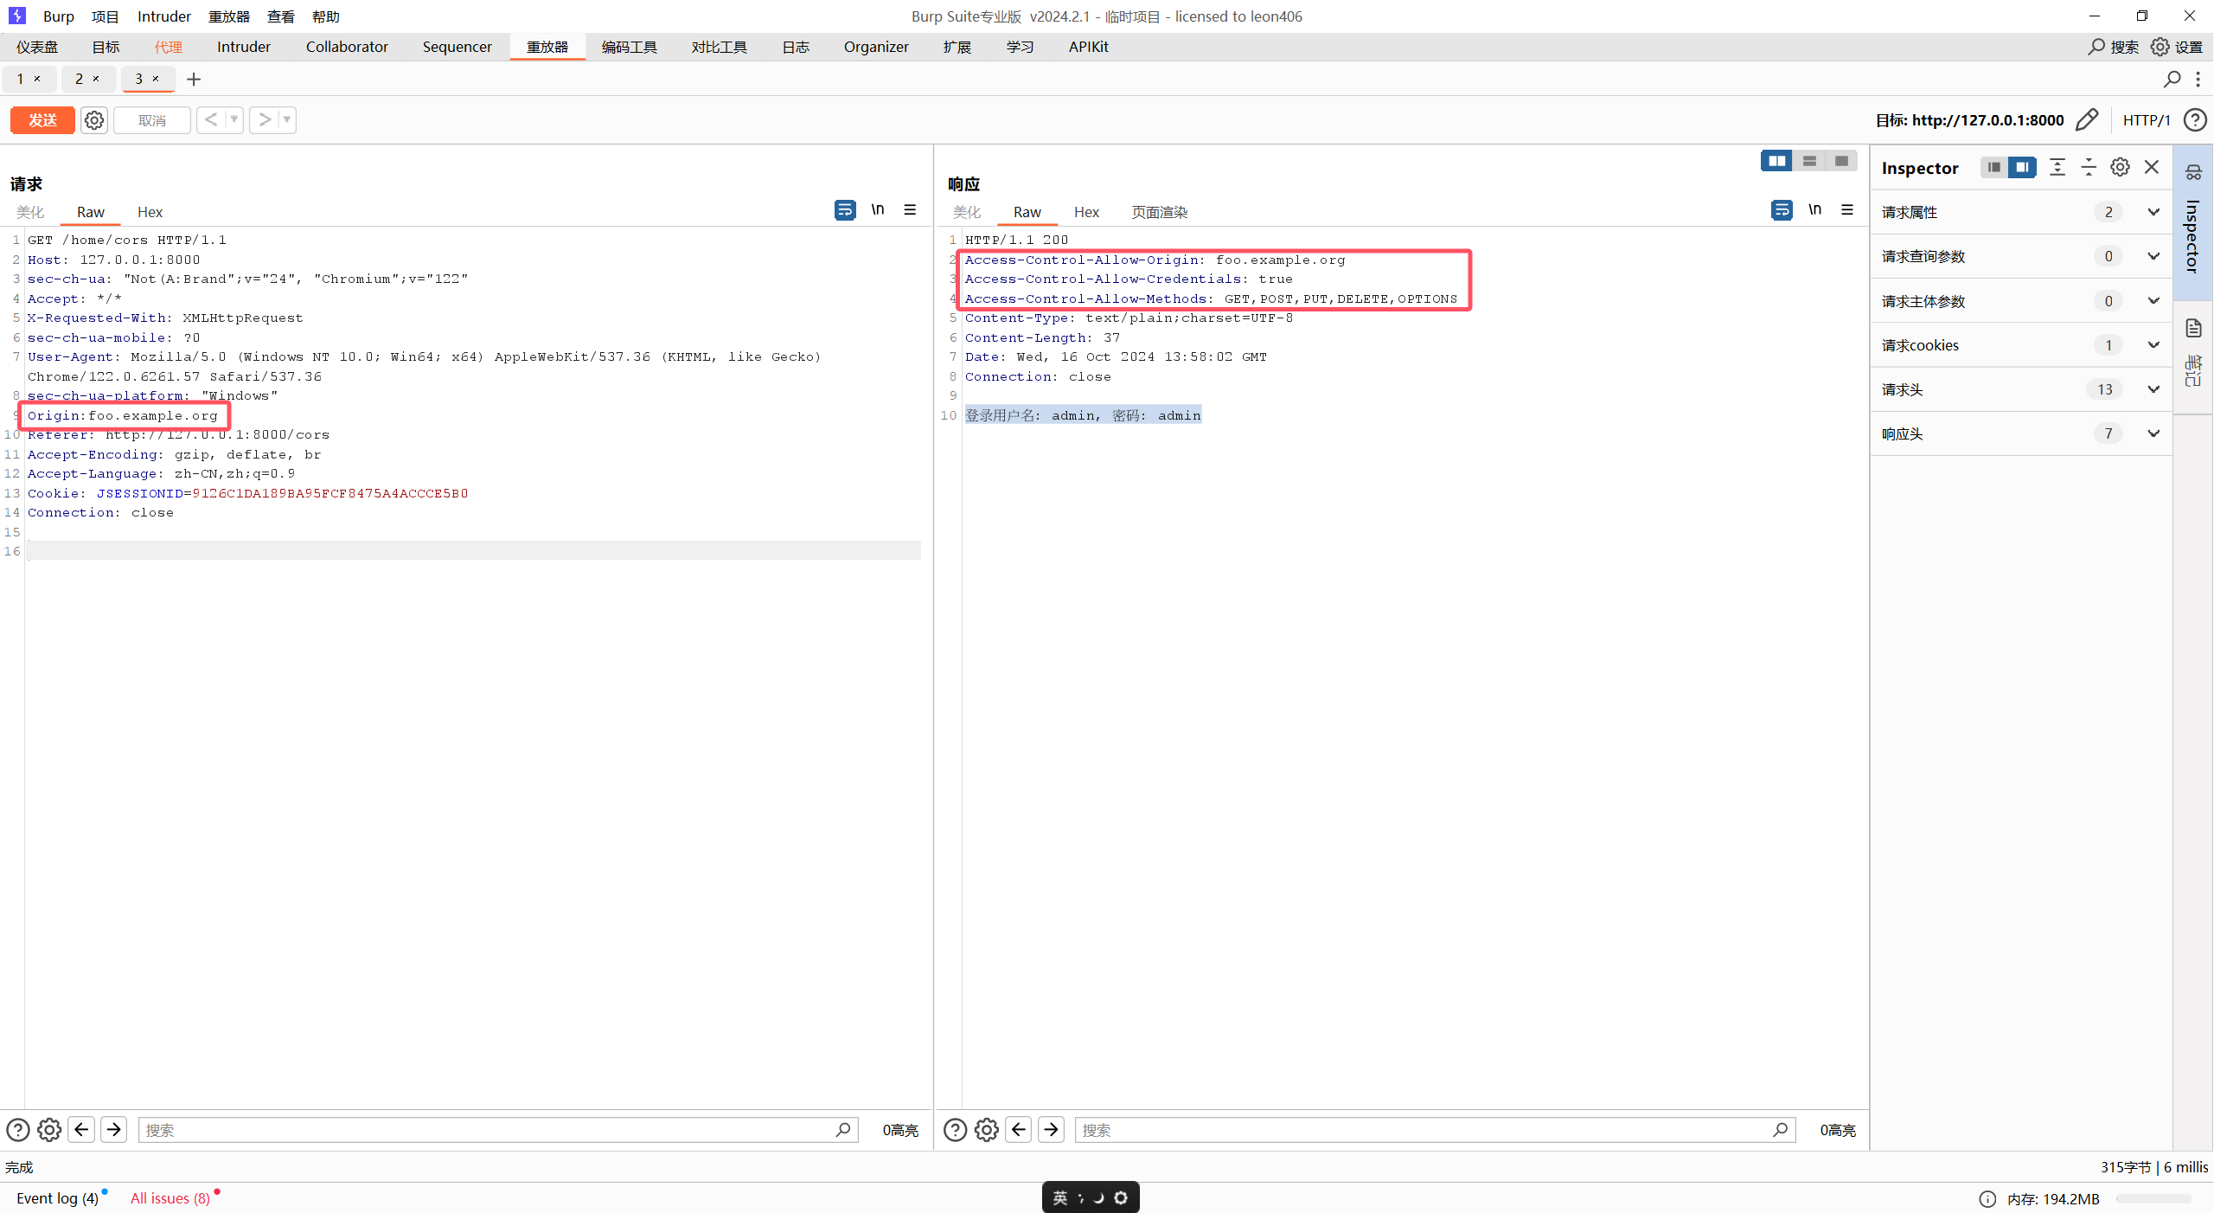
Task: Expand the 请求头 section in Inspector
Action: 2153,389
